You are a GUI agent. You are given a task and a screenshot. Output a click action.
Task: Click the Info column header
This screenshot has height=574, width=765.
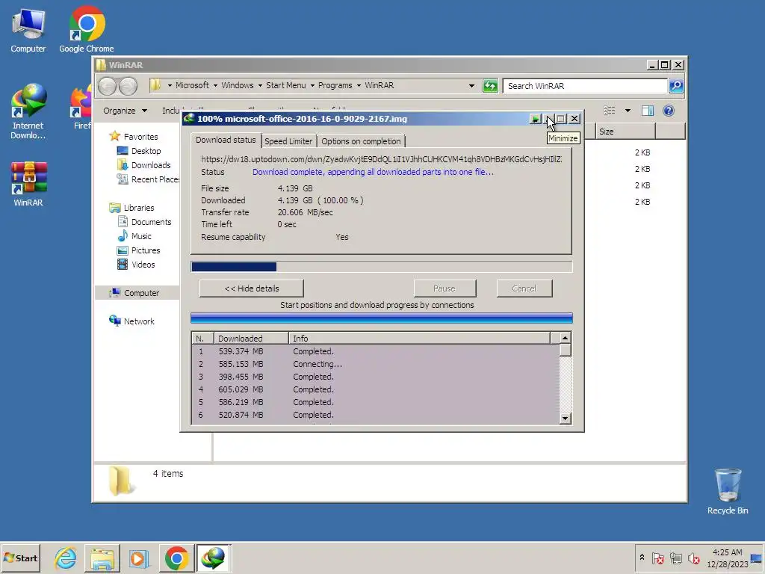coord(420,339)
